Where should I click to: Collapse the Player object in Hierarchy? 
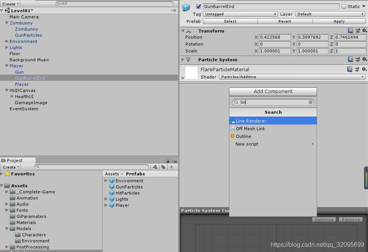[7, 66]
